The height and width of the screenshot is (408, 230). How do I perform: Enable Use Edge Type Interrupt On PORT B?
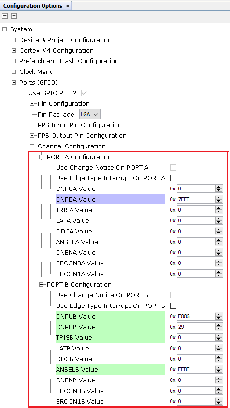point(173,306)
